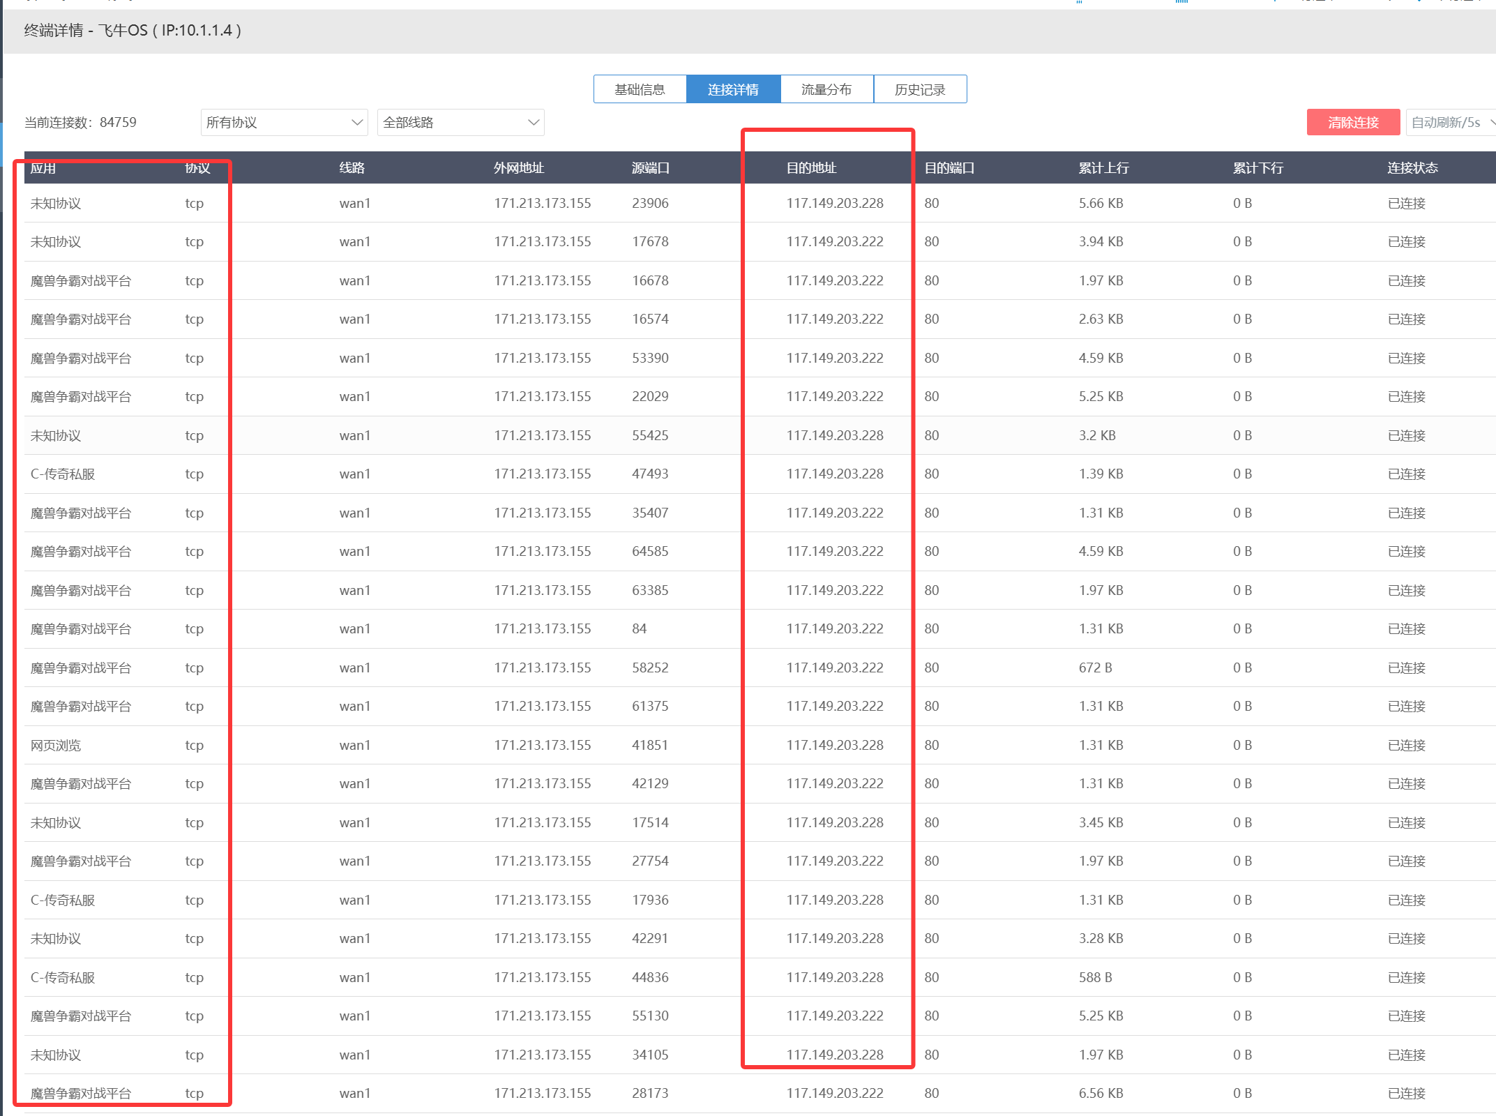Select the row with source port 47493
This screenshot has height=1116, width=1496.
point(650,474)
